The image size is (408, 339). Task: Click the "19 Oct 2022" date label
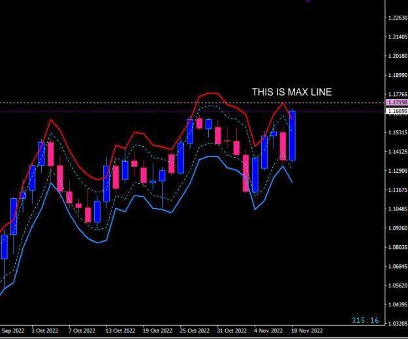pos(157,331)
